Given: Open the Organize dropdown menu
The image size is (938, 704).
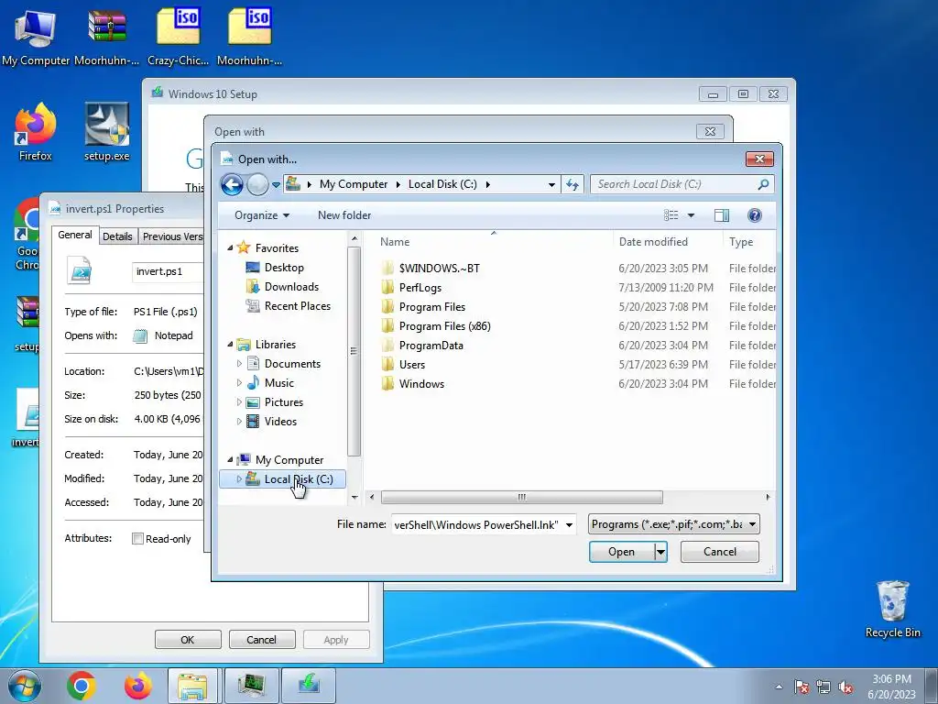Looking at the screenshot, I should click(x=261, y=215).
